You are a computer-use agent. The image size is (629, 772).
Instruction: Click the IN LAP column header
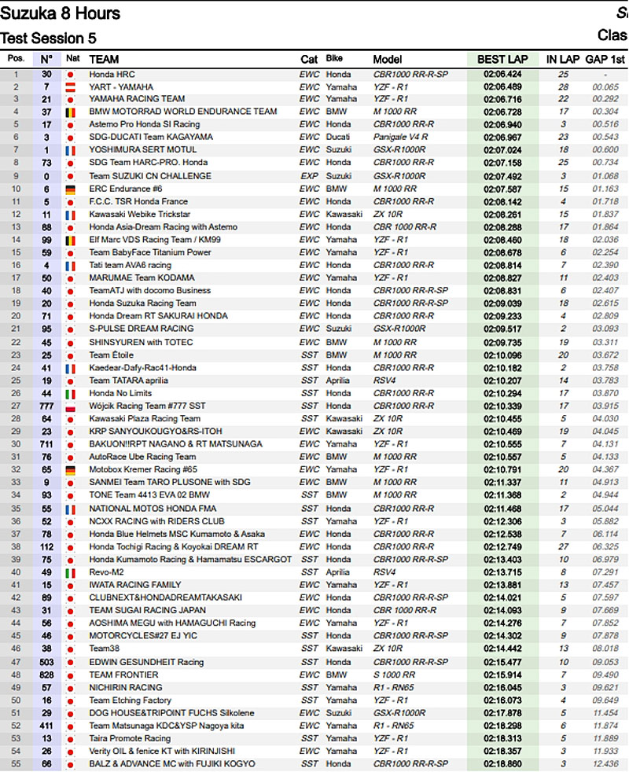(x=562, y=60)
